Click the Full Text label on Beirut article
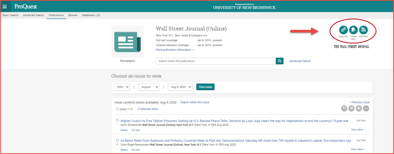Image resolution: width=394 pixels, height=154 pixels. [361, 141]
